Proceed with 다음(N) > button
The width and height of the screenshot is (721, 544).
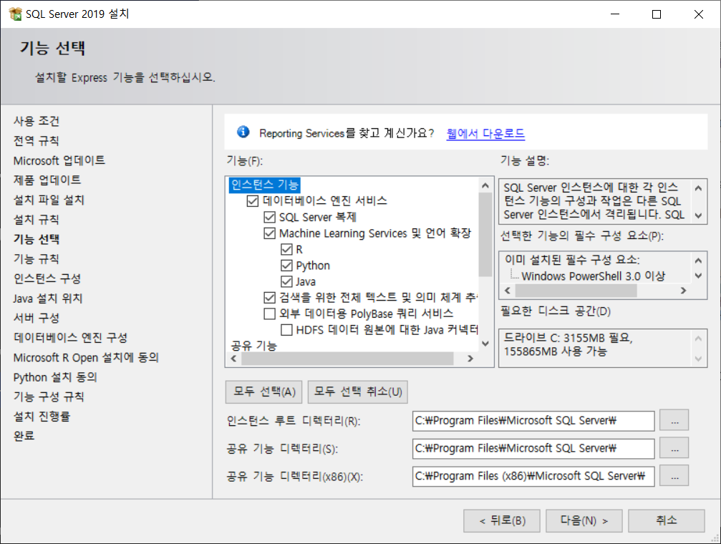(x=584, y=520)
